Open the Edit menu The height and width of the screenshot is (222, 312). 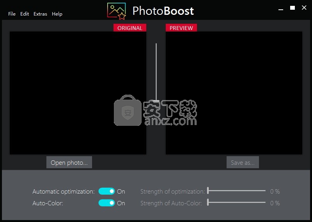point(25,14)
